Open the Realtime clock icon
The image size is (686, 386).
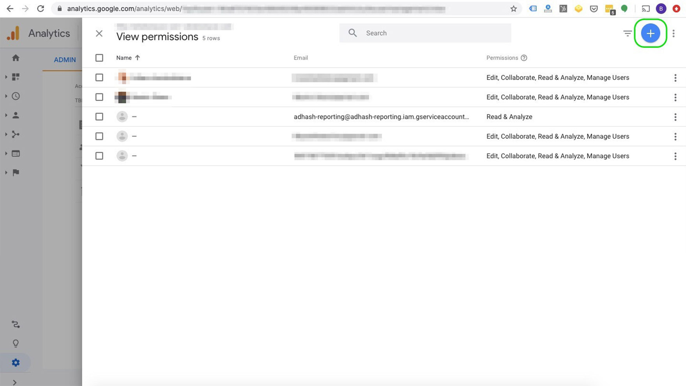pyautogui.click(x=16, y=96)
